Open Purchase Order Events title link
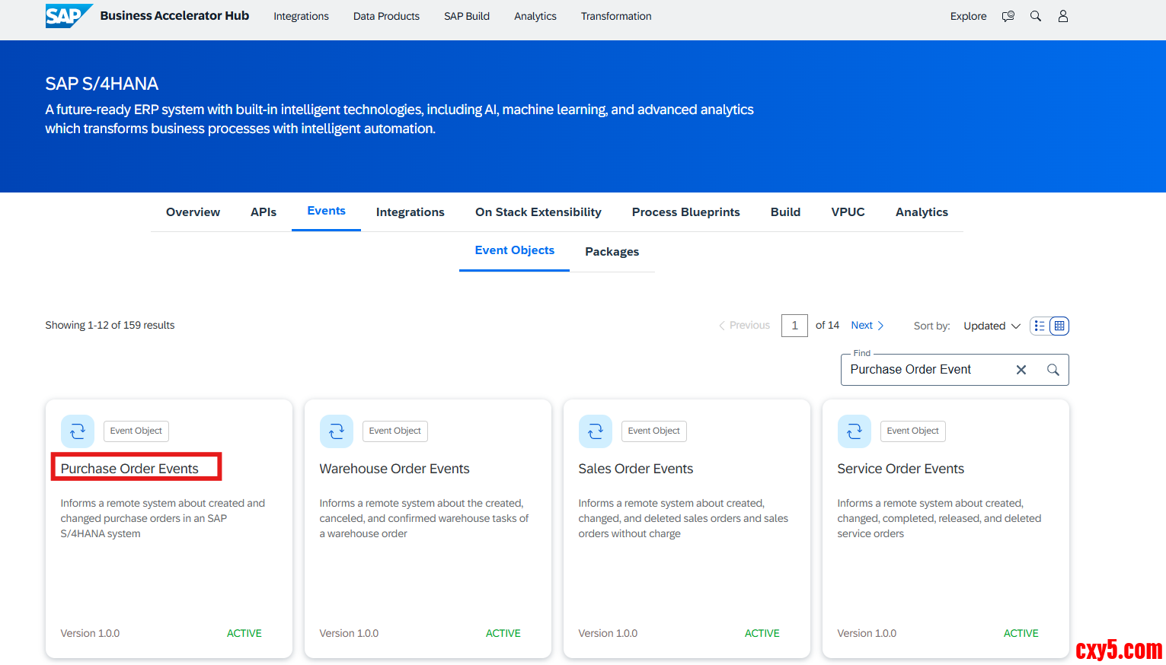The image size is (1166, 665). tap(129, 469)
